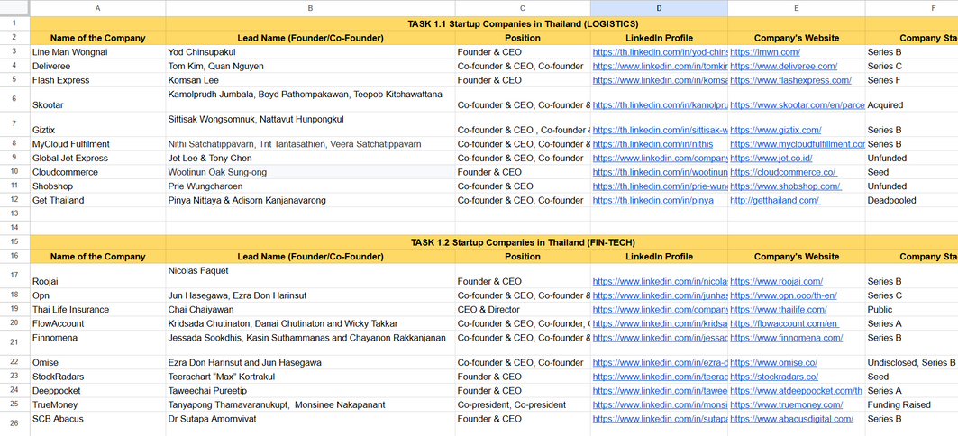The width and height of the screenshot is (958, 436).
Task: Select the TASK 1.1 LOGISTICS title cell
Action: point(523,23)
